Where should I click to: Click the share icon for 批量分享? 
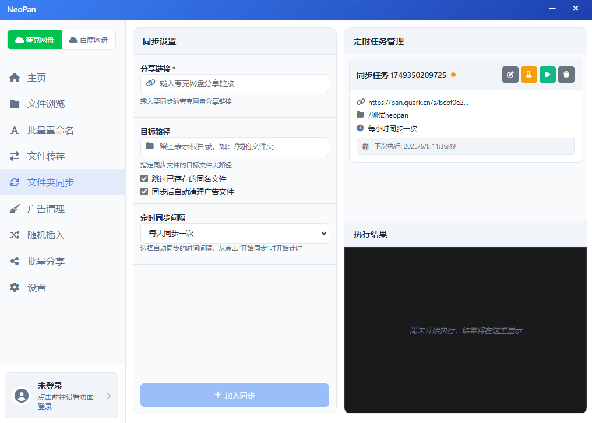15,261
